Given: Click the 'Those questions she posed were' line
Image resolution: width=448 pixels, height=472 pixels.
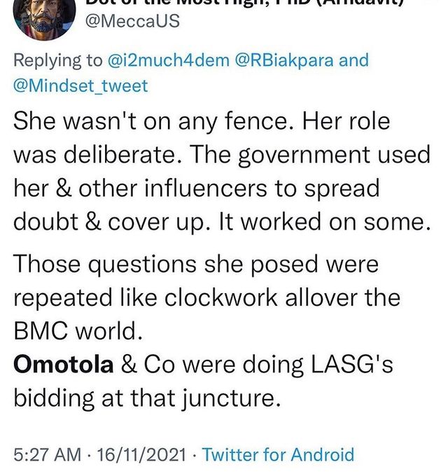Looking at the screenshot, I should pos(195,264).
